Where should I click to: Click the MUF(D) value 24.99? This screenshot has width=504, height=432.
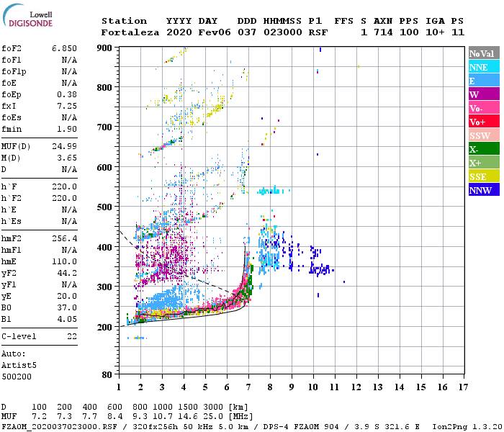64,146
